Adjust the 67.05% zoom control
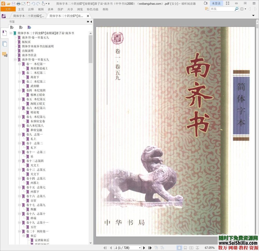The height and width of the screenshot is (251, 259). pos(209,248)
